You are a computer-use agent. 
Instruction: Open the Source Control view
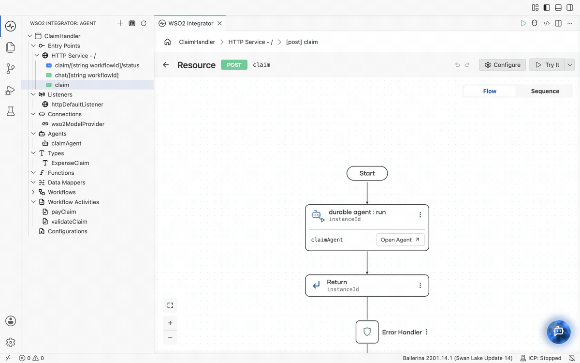point(11,69)
